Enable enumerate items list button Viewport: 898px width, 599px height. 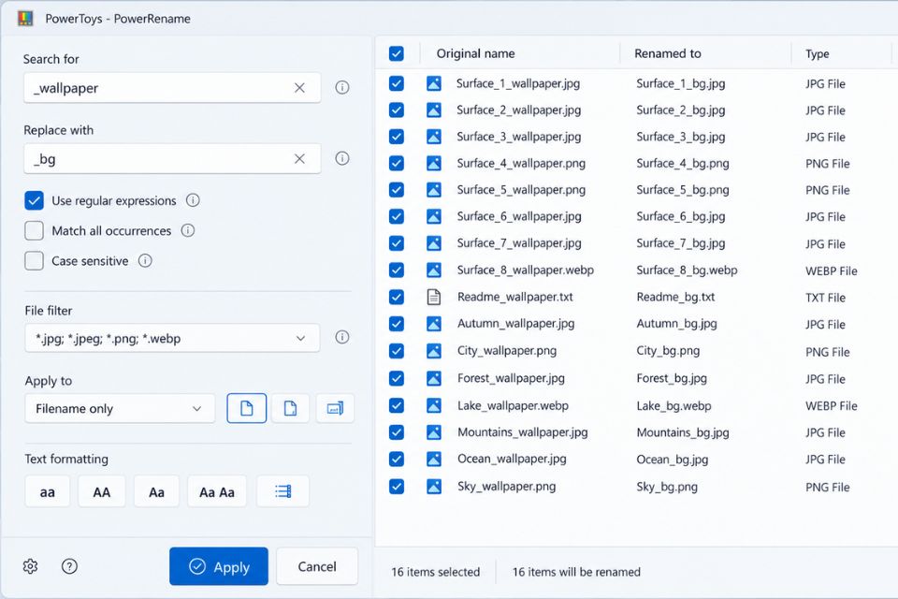(x=282, y=491)
